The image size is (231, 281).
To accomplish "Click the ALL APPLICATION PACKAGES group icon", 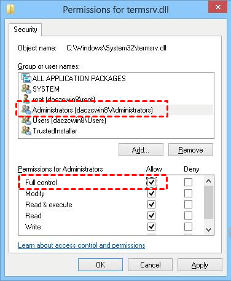I will pos(26,78).
